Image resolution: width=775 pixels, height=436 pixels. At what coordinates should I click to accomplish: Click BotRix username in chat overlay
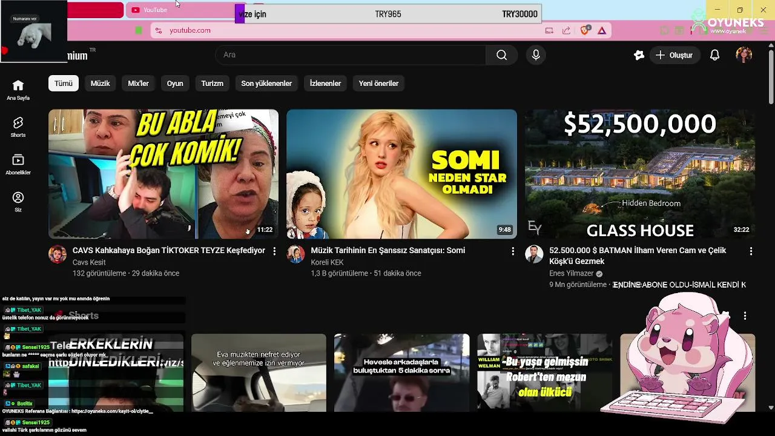[x=25, y=403]
